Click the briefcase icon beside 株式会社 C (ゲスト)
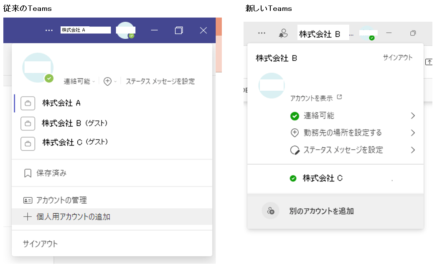 (28, 144)
